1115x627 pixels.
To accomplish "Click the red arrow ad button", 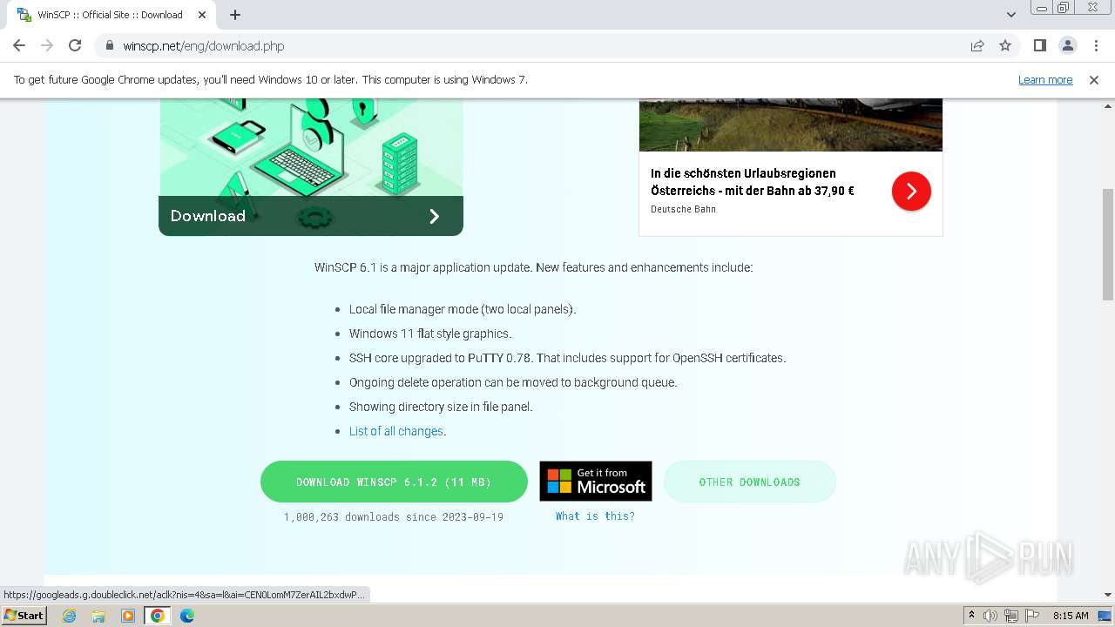I will [911, 191].
